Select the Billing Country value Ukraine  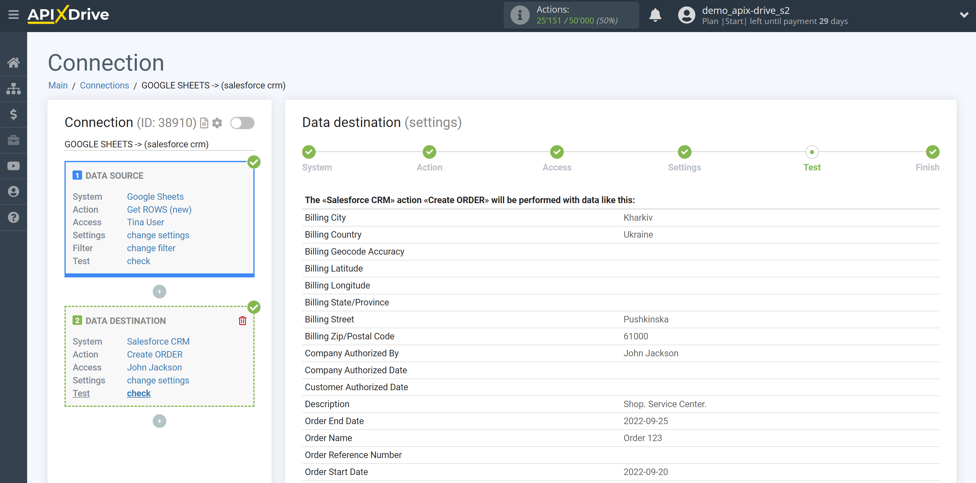(638, 235)
